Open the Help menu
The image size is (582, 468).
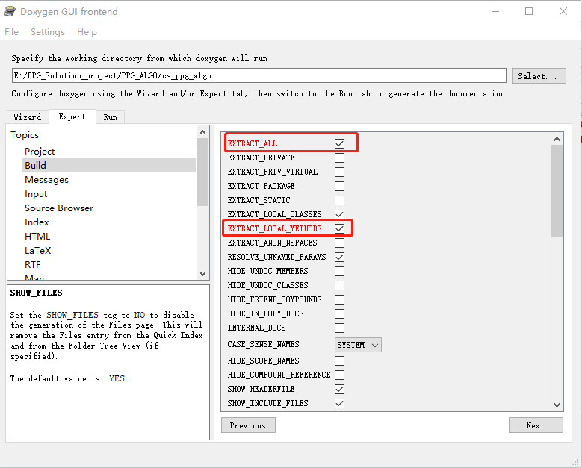coord(87,32)
